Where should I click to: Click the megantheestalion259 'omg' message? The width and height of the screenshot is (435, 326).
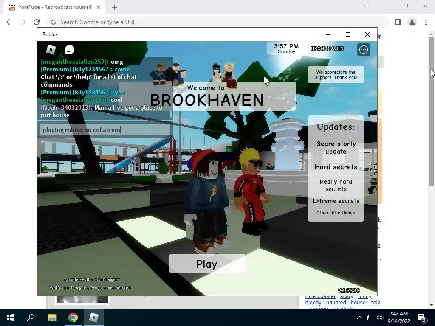(x=82, y=62)
